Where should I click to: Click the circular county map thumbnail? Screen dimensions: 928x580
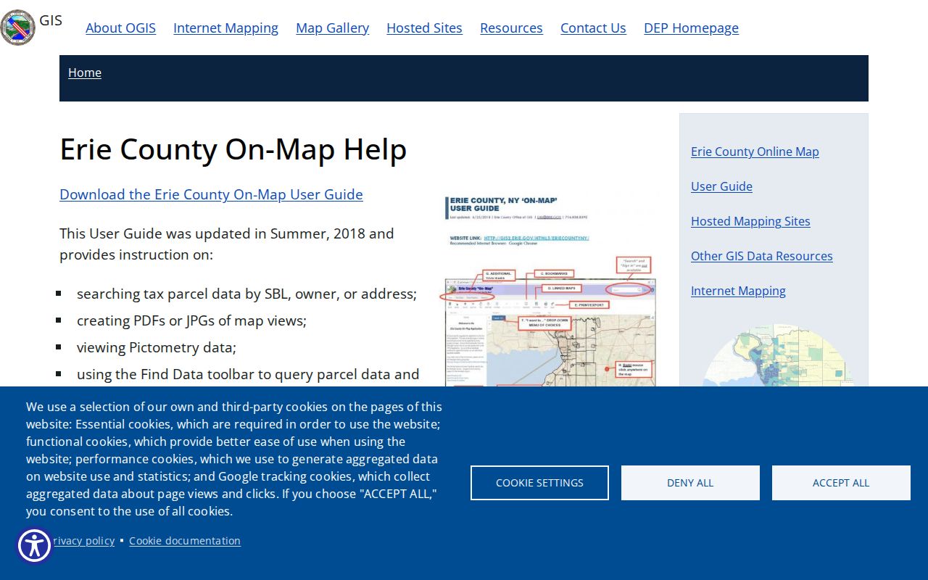click(x=778, y=355)
